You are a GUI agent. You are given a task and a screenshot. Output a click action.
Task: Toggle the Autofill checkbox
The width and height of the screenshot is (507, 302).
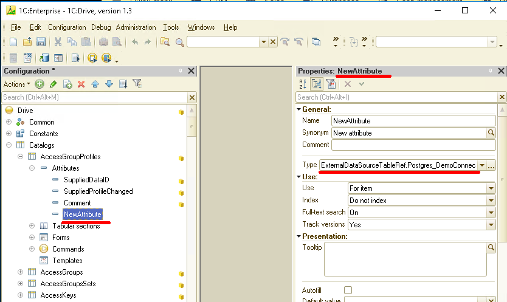point(348,290)
